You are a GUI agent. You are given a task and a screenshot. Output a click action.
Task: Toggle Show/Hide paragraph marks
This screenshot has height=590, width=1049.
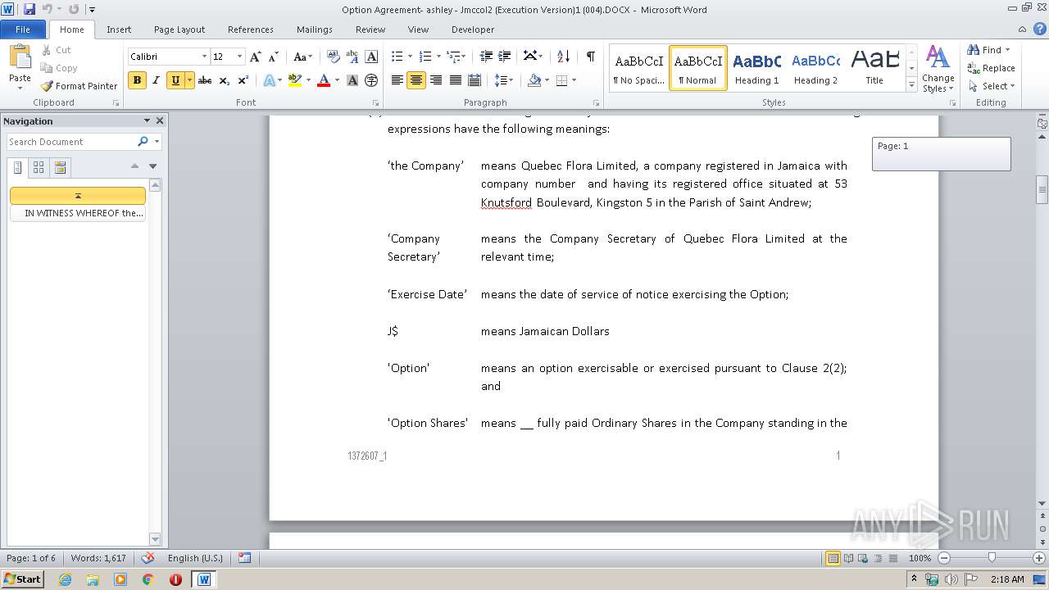tap(590, 57)
